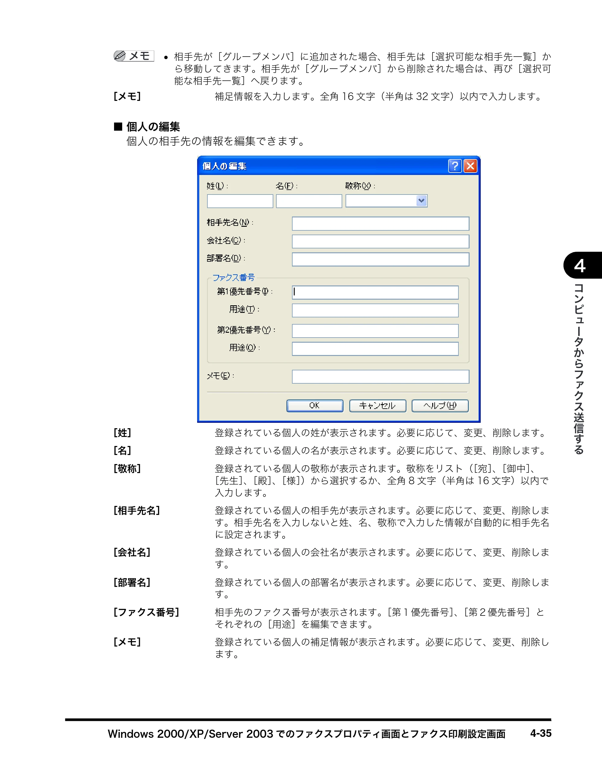The height and width of the screenshot is (776, 602).
Task: Click the 第1優先番号 fax number field
Action: point(375,292)
